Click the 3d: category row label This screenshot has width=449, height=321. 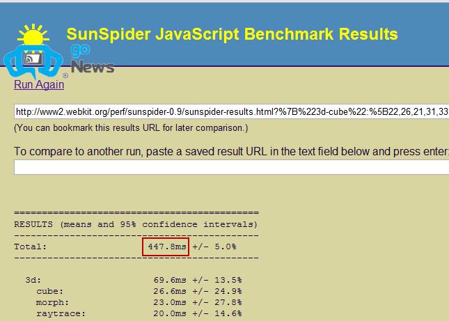tap(33, 280)
